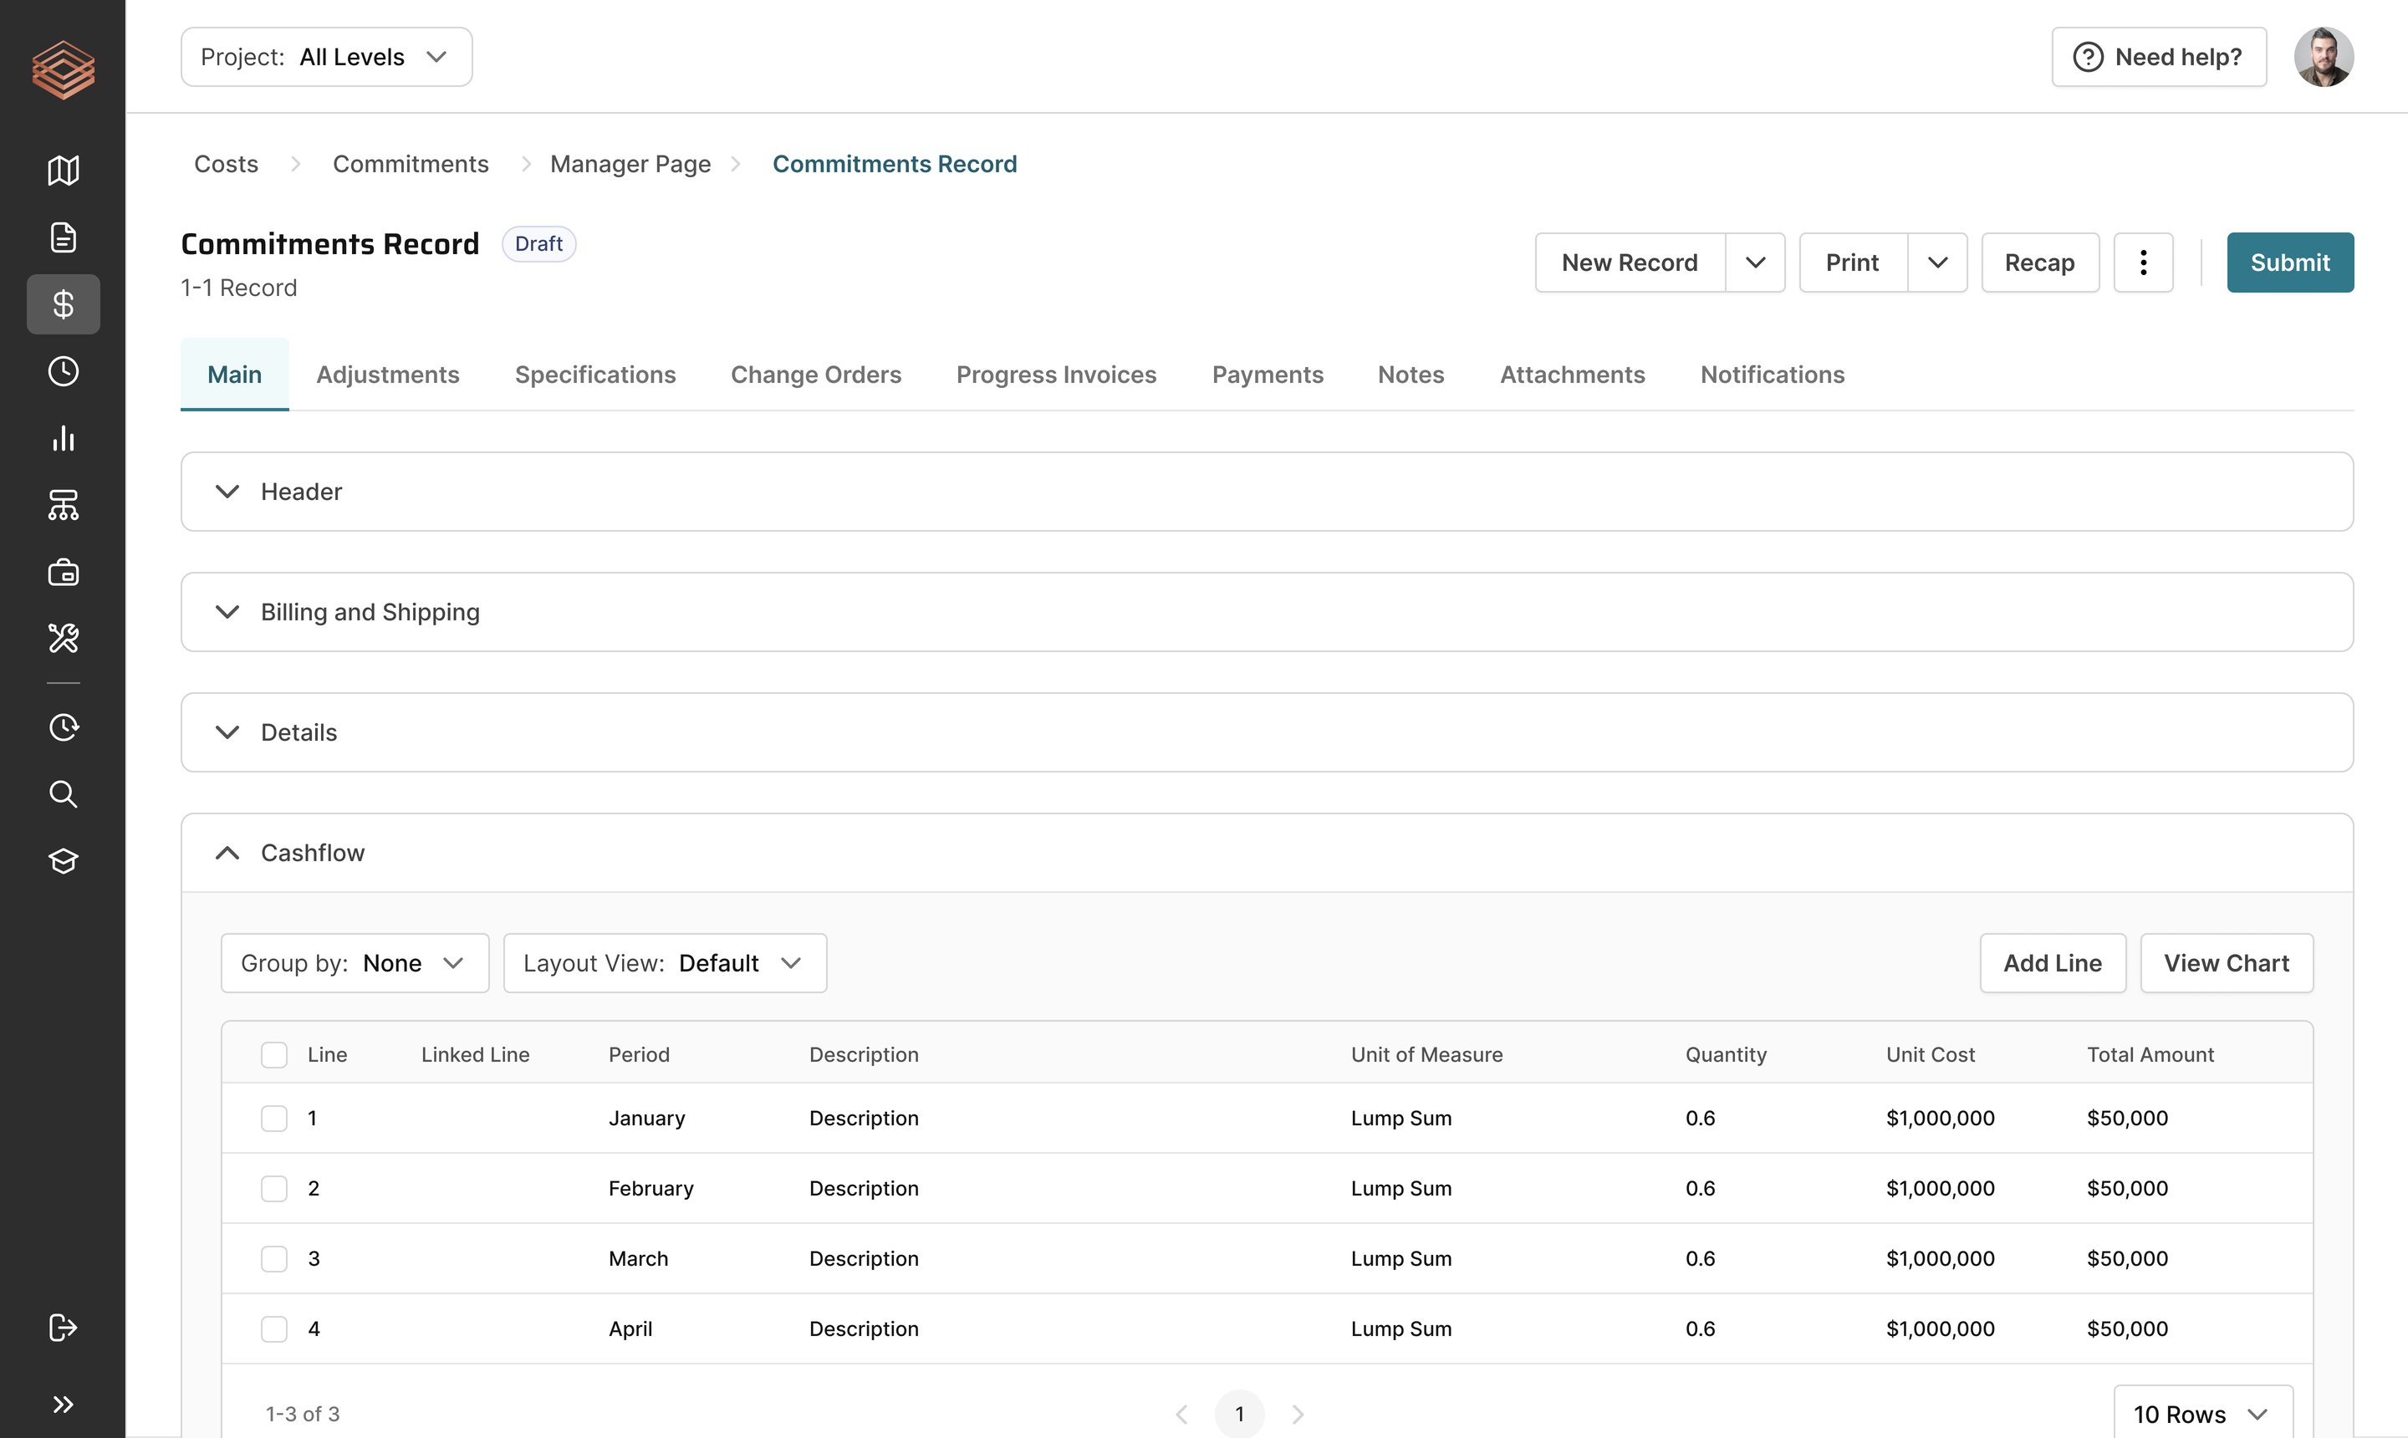Tick the checkbox for the March row
2408x1438 pixels.
(274, 1259)
